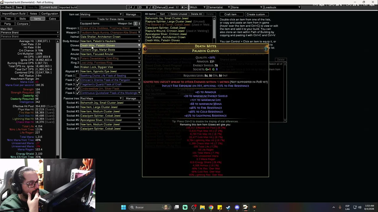Screen dimensions: 378x212
Task: Open the Main Skill Penance Brand dropdown
Action: tap(30, 33)
